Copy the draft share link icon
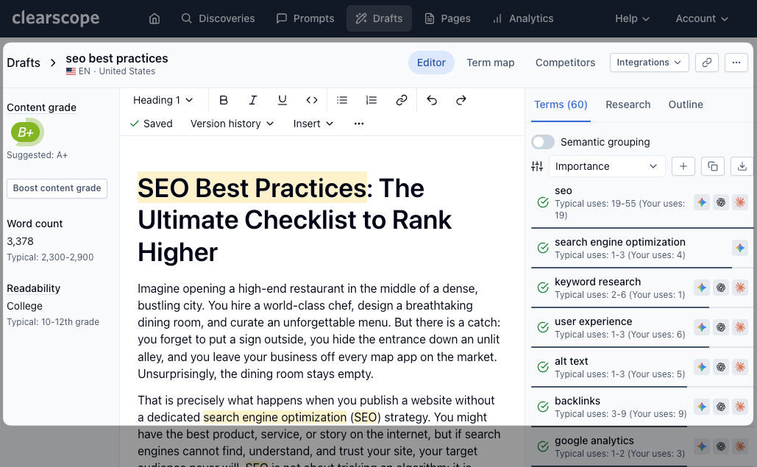Image resolution: width=757 pixels, height=467 pixels. coord(707,63)
